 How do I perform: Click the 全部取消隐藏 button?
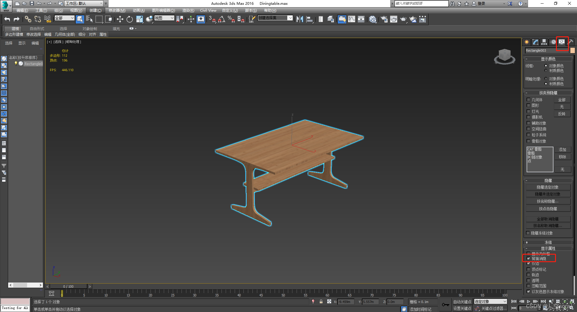click(548, 219)
